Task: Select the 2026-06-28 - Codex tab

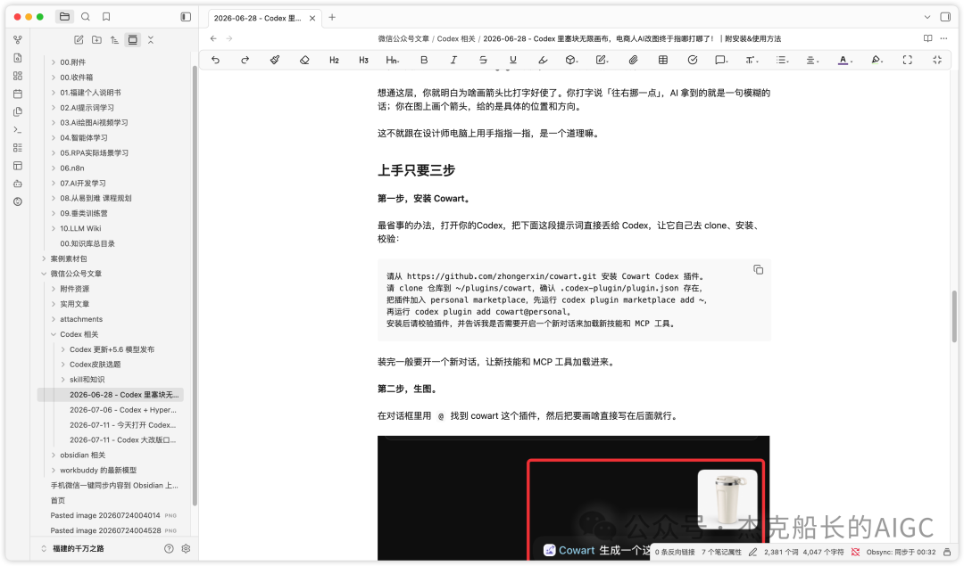Action: [264, 18]
